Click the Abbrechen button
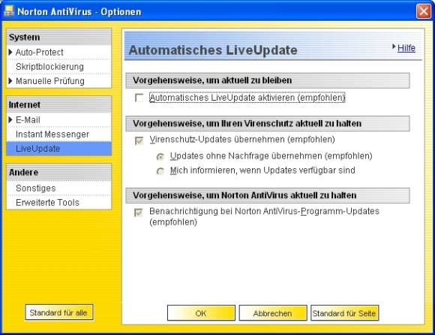Screen dimensions: 435x335 pyautogui.click(x=273, y=313)
